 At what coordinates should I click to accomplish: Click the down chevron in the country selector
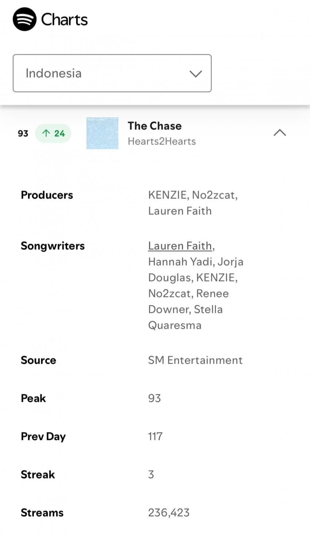pyautogui.click(x=195, y=74)
